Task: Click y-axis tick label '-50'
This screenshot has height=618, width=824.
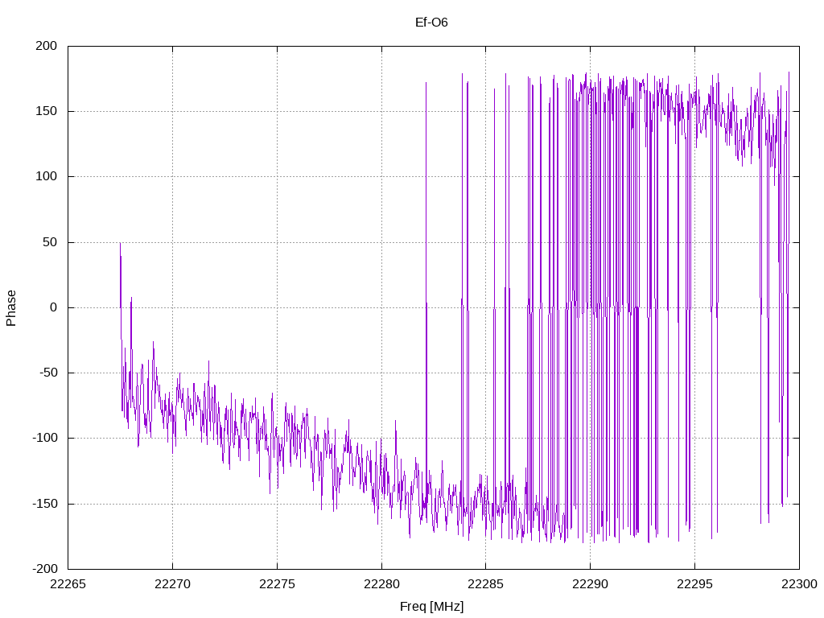Action: tap(47, 373)
